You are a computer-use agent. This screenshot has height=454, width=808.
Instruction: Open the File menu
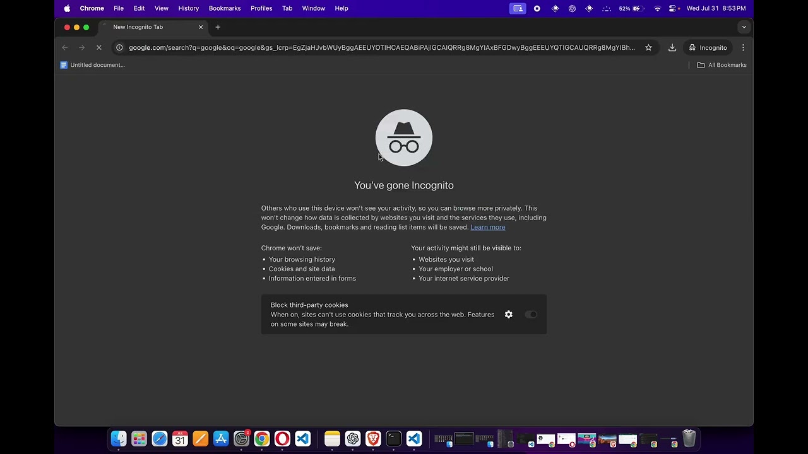(119, 8)
